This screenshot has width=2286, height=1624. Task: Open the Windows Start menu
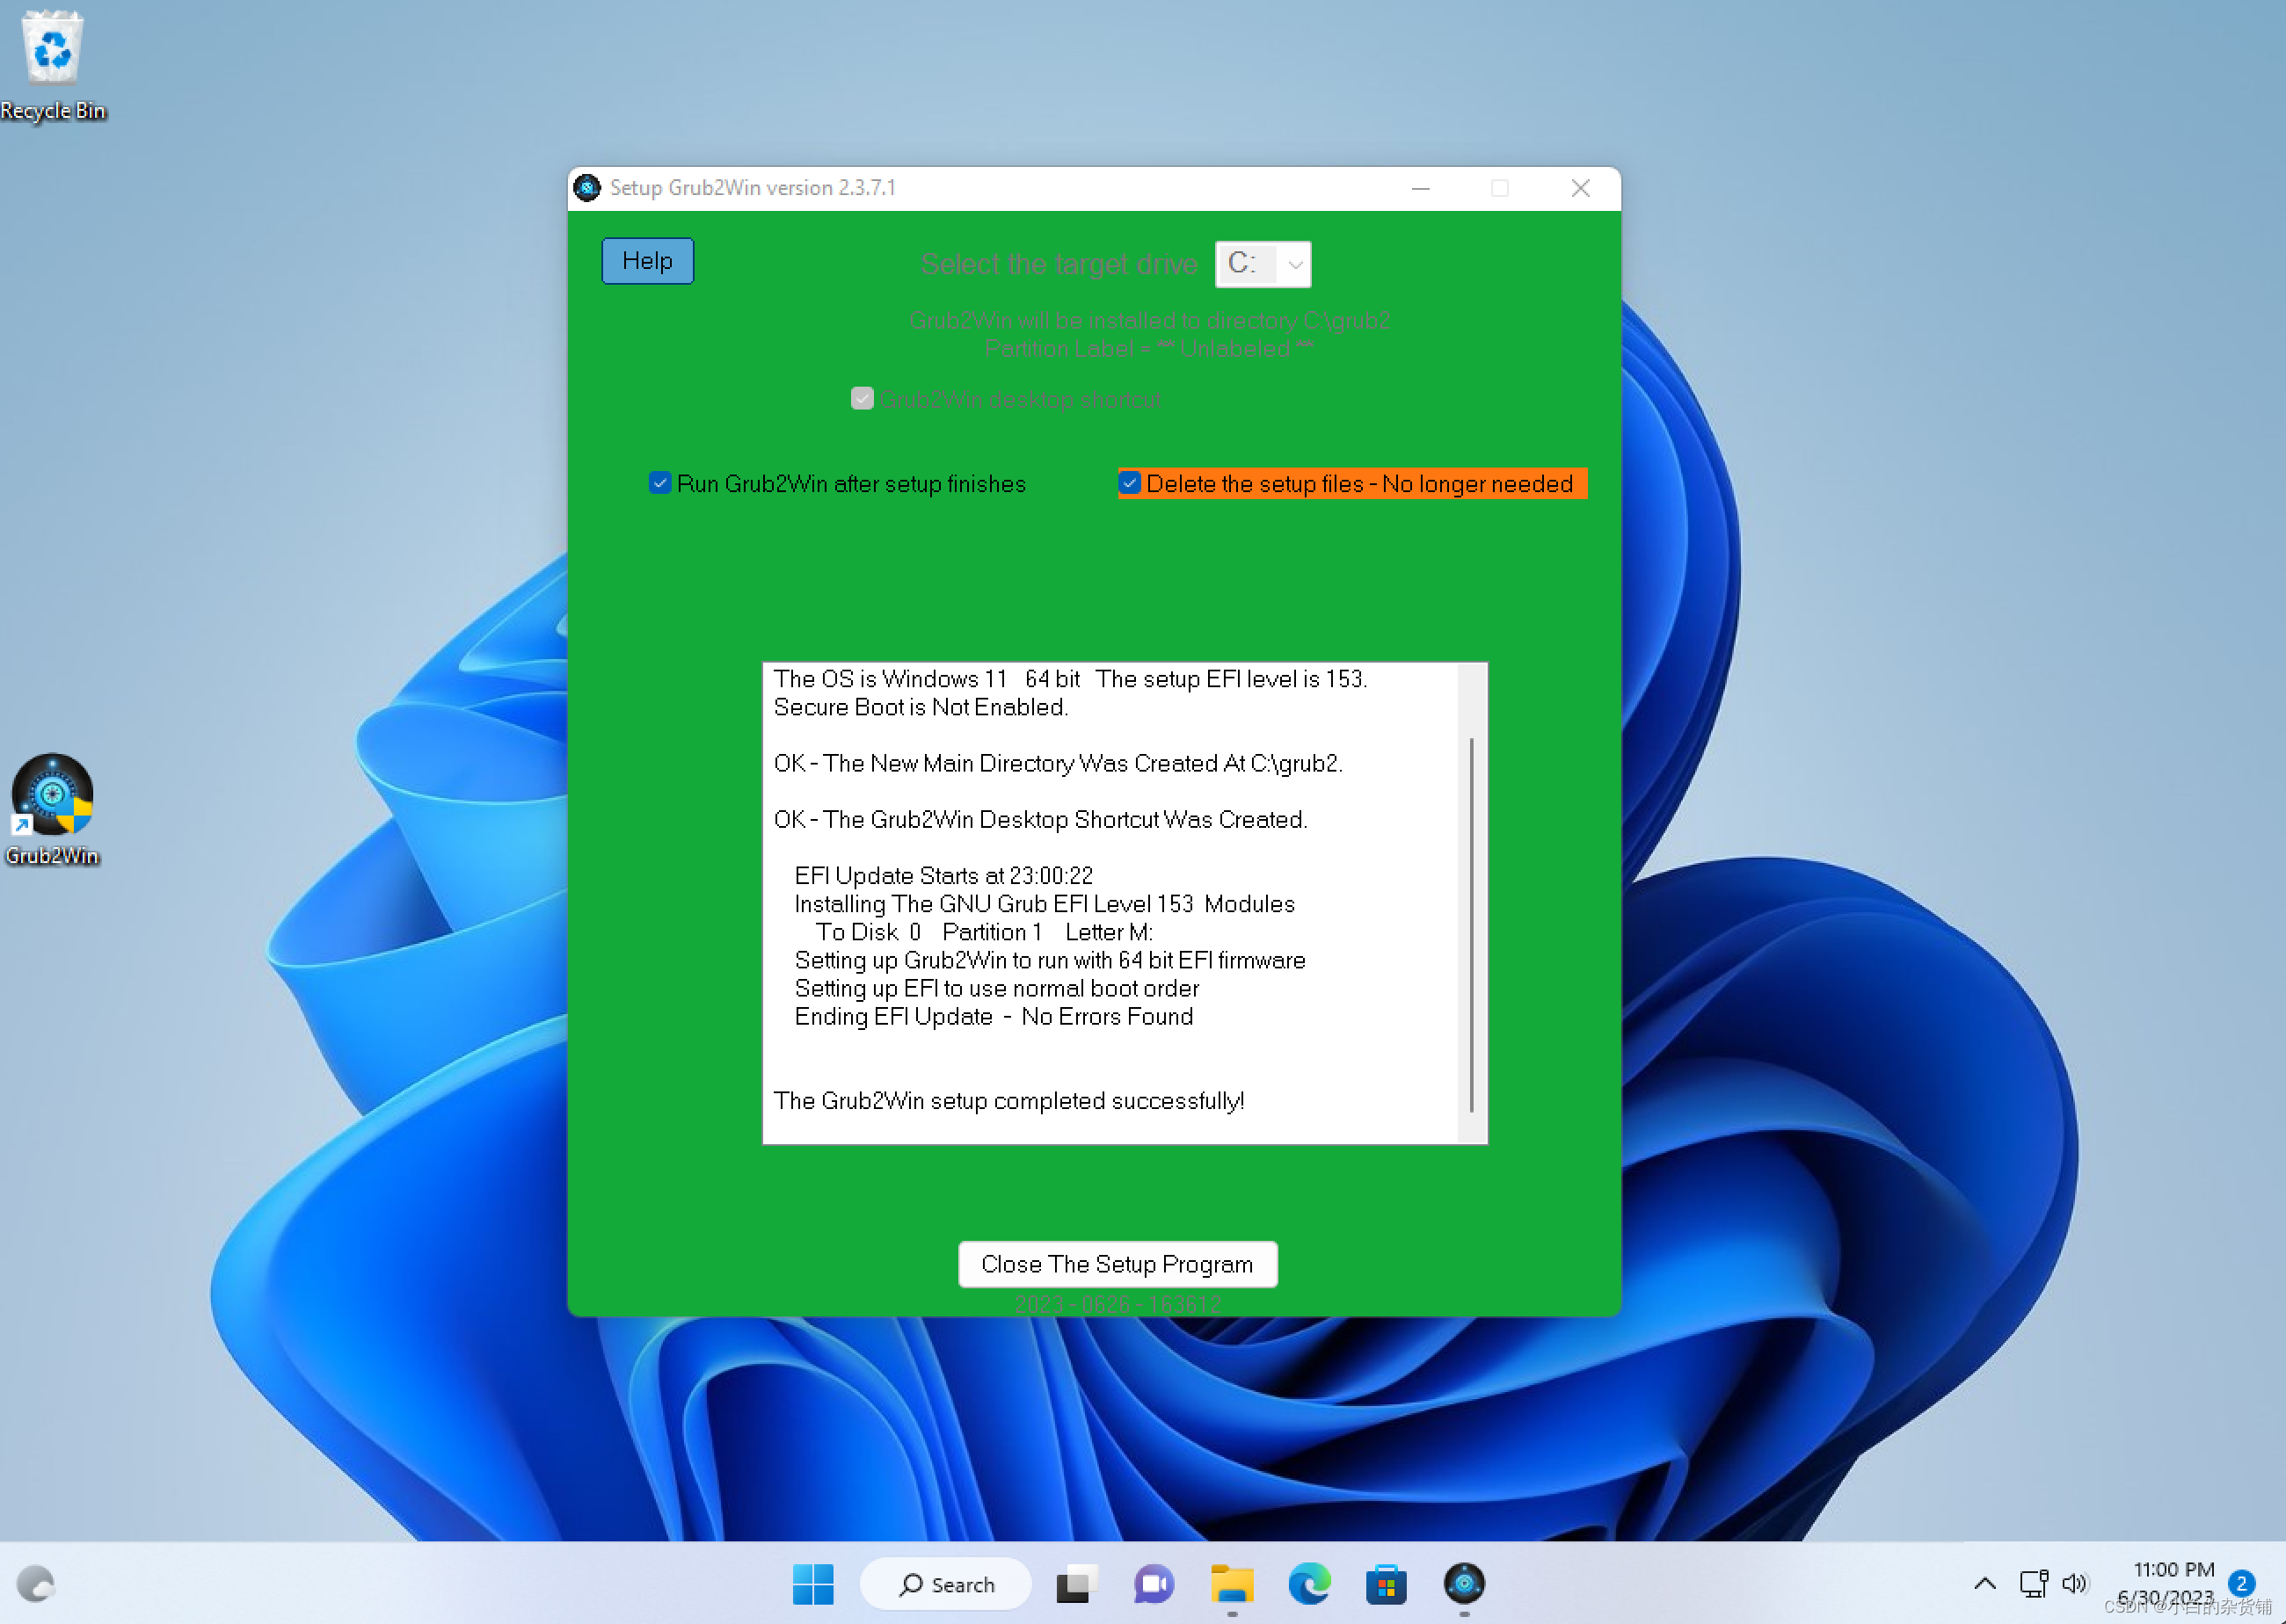pos(812,1584)
